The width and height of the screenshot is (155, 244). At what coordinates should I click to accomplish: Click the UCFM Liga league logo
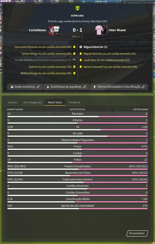pos(77,8)
